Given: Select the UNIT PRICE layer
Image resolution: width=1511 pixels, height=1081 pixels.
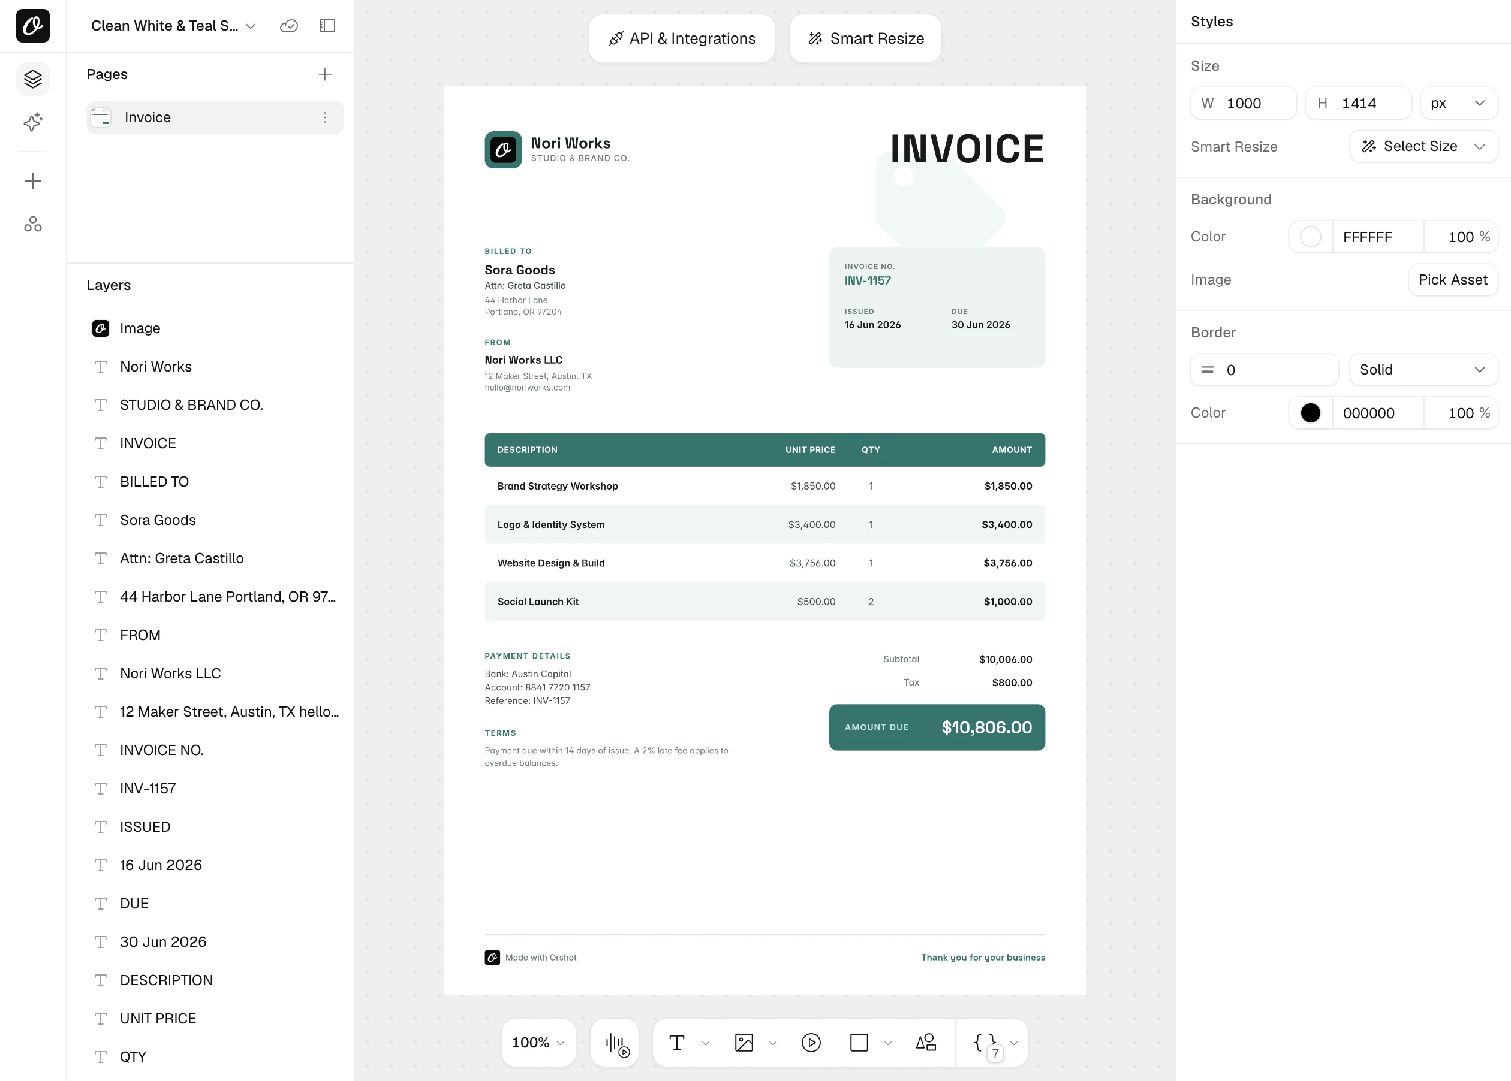Looking at the screenshot, I should (215, 1019).
